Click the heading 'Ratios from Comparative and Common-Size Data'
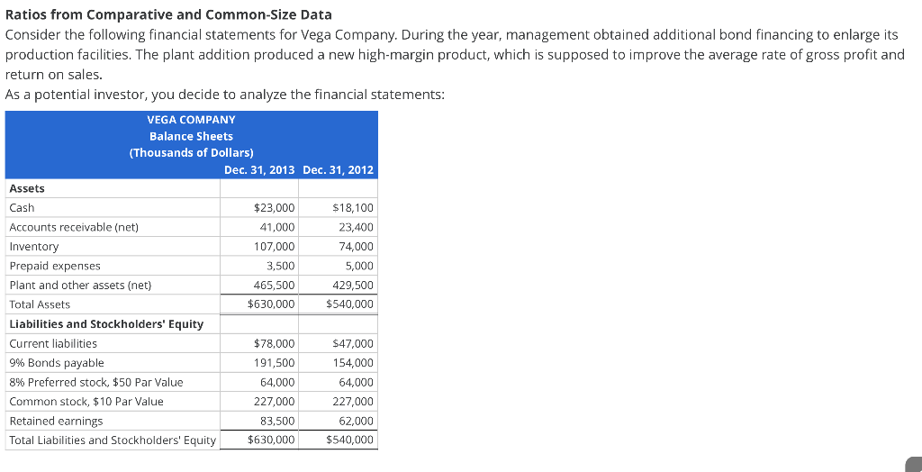 tap(167, 14)
